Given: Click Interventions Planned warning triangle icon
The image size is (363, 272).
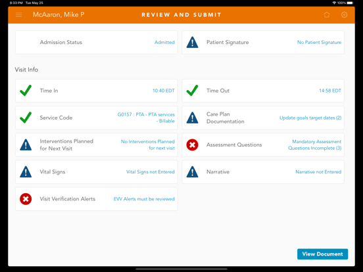Looking at the screenshot, I should [x=26, y=145].
